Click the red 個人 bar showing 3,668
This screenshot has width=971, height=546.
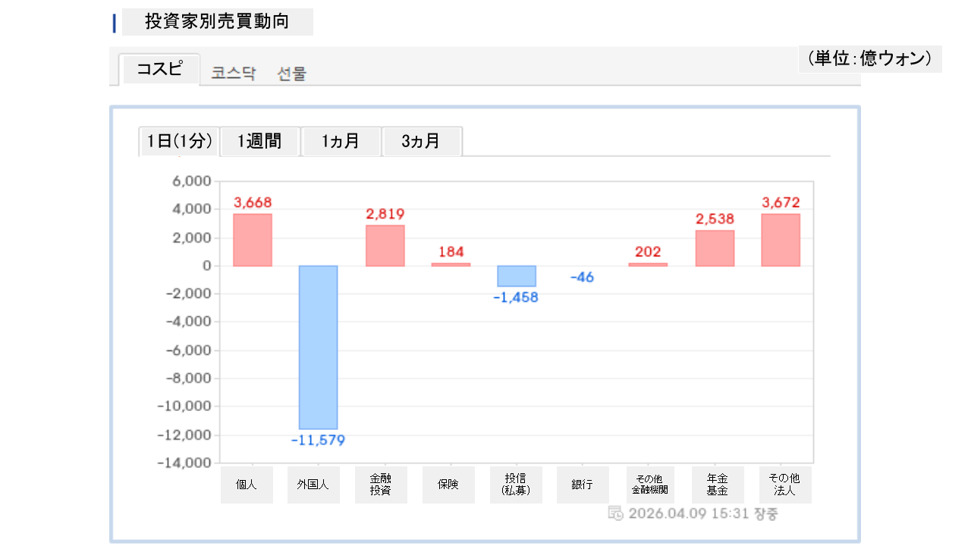253,240
